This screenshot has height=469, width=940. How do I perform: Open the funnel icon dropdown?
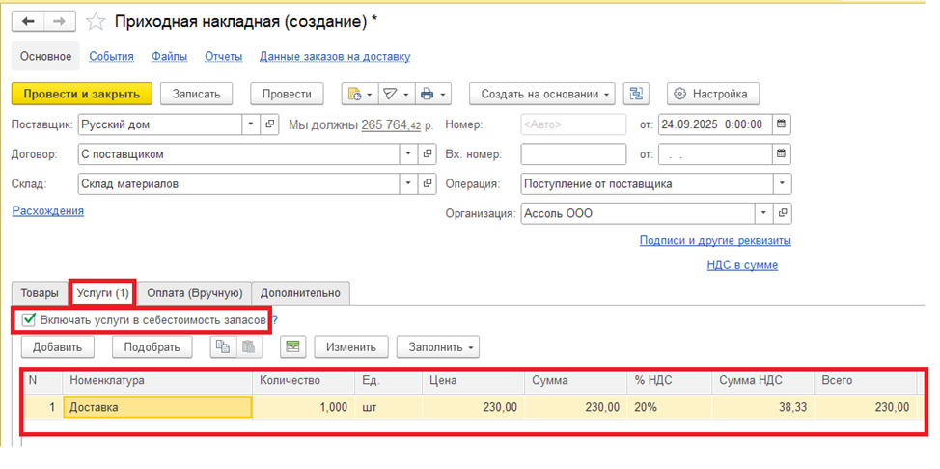point(396,95)
